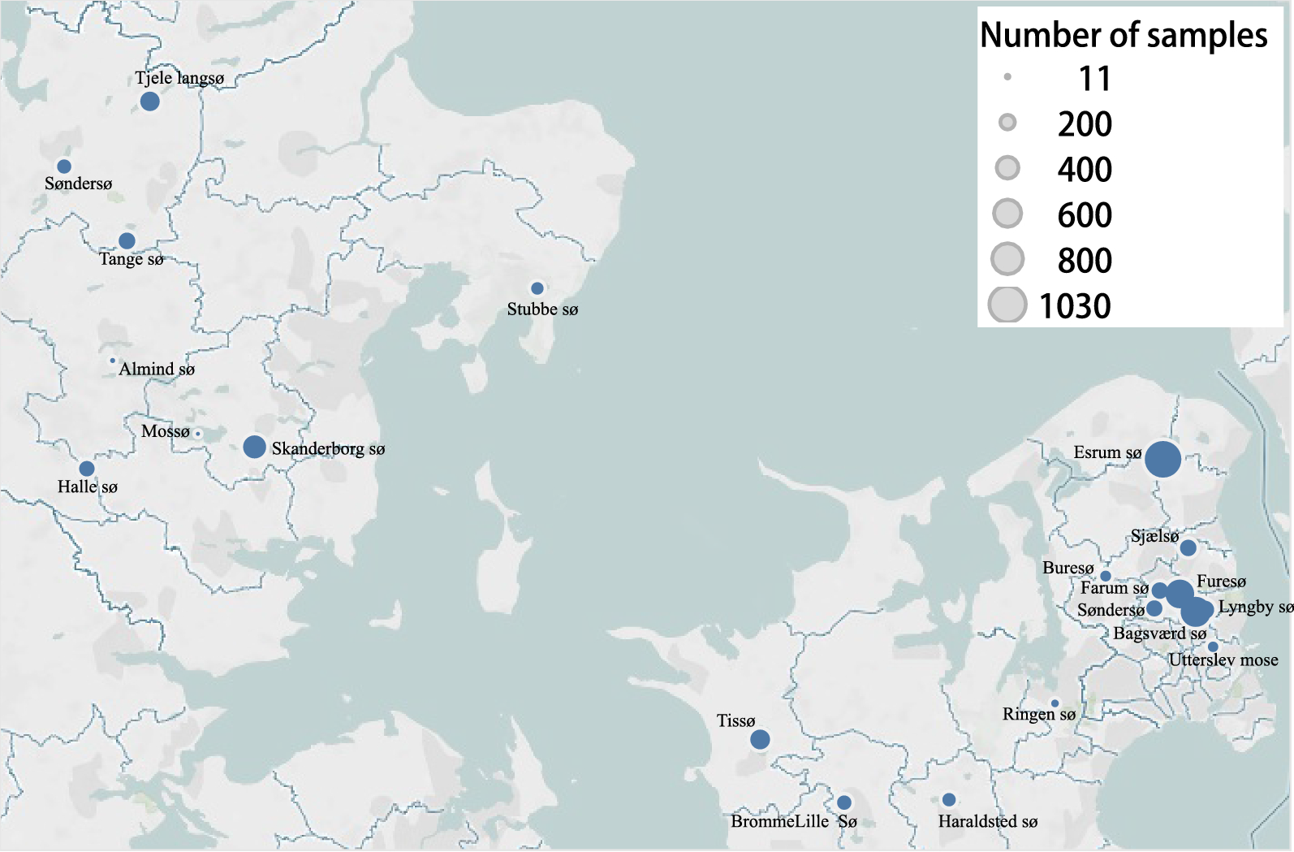Viewport: 1294px width, 852px height.
Task: Click the Haraldsted sø marker
Action: [x=949, y=800]
